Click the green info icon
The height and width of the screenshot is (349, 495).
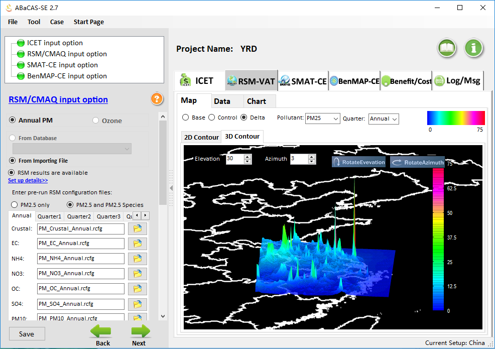[473, 49]
